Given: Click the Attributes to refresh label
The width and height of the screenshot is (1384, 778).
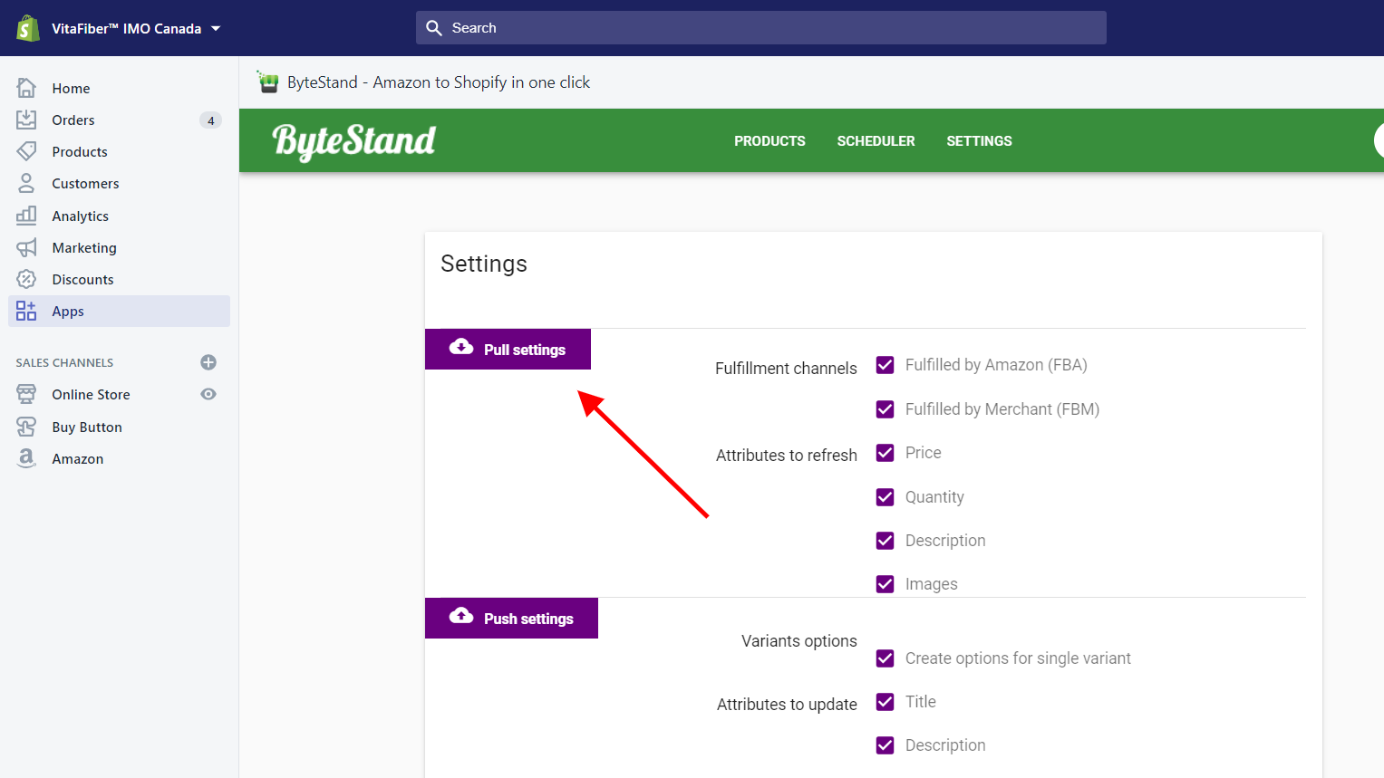Looking at the screenshot, I should (787, 456).
